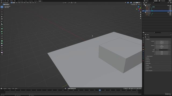
Task: Click the timeline horizontal scrollbar
Action: (71, 94)
